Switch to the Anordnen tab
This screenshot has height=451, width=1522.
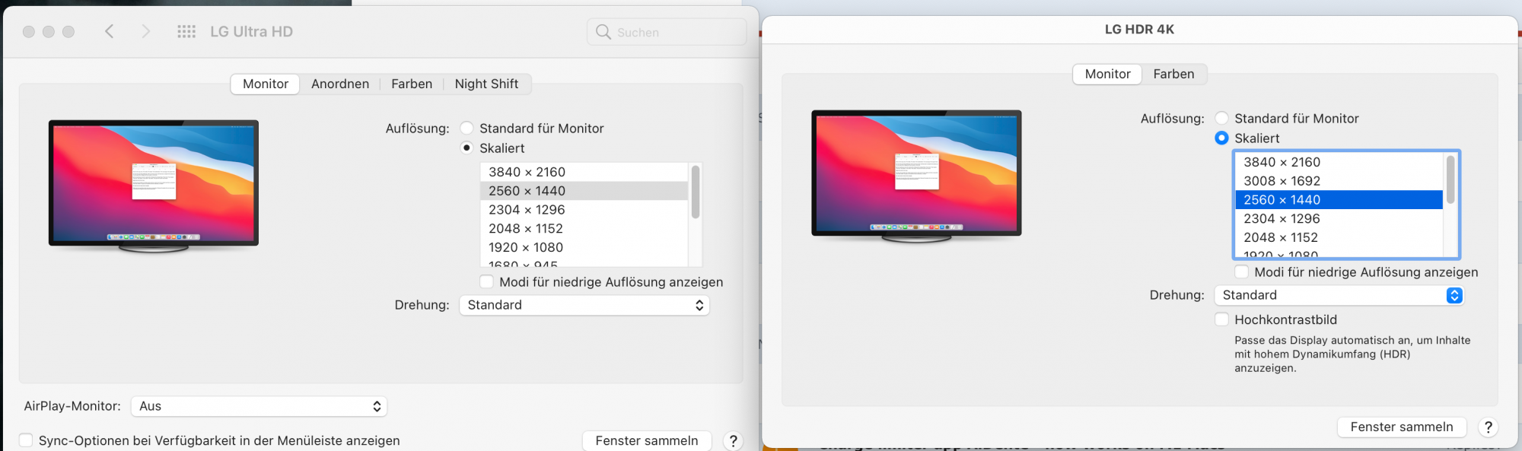[x=340, y=84]
